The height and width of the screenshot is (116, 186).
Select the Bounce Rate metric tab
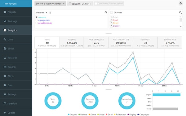[x=170, y=43]
